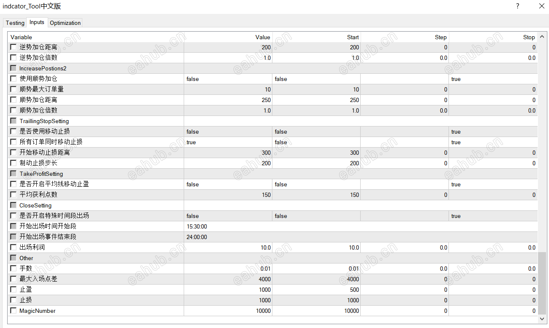Check the 是否使用移动止损 checkbox

(14, 132)
